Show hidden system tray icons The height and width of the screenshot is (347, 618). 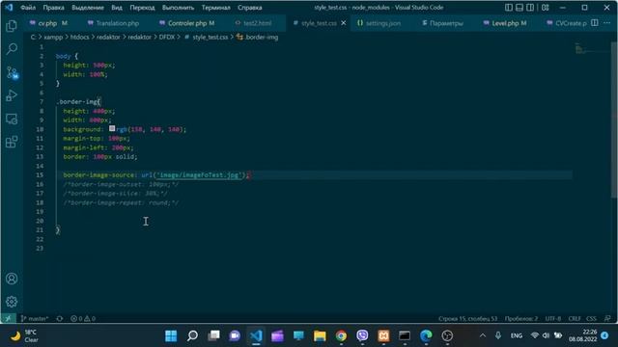point(483,335)
